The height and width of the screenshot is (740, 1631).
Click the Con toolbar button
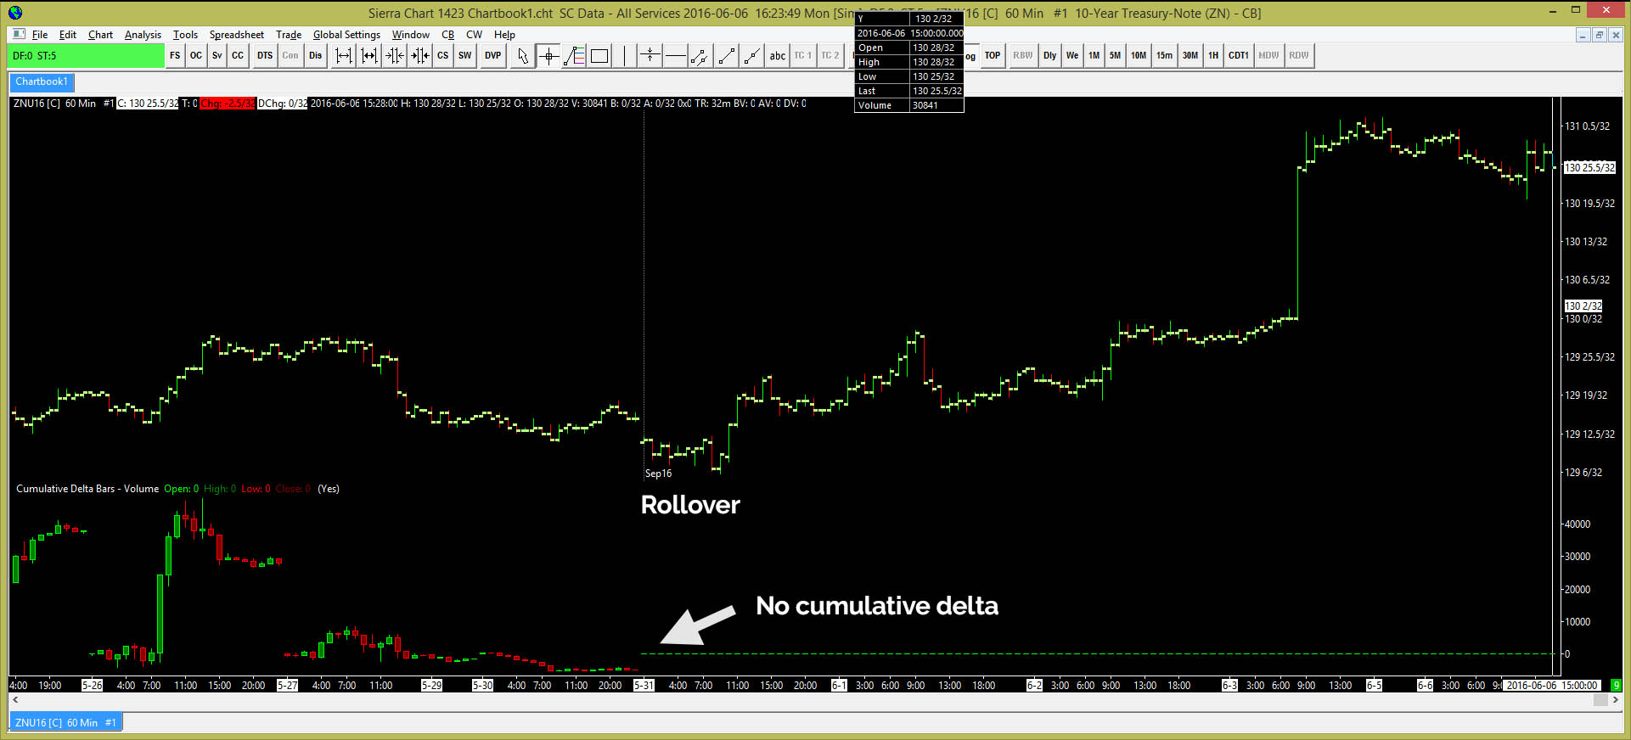coord(290,56)
